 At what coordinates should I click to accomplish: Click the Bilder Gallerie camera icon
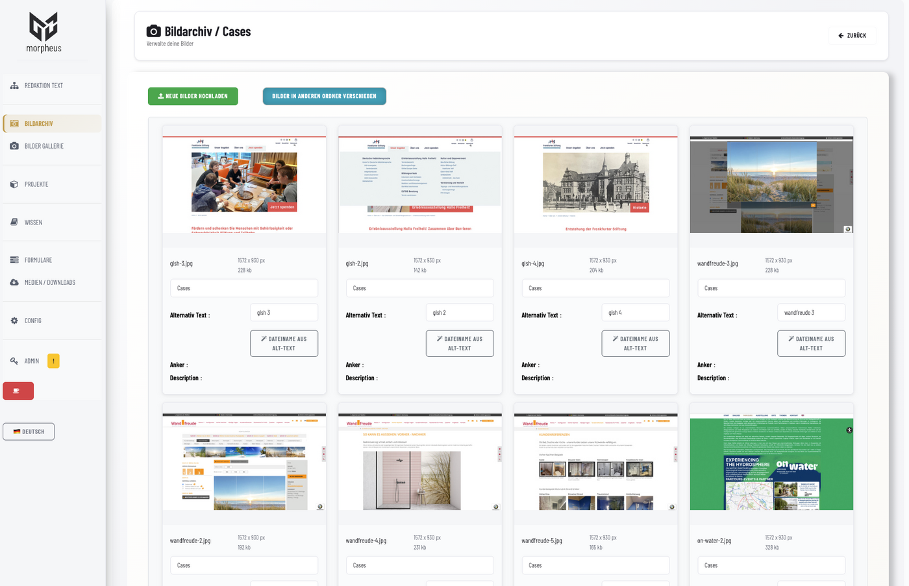pyautogui.click(x=14, y=146)
